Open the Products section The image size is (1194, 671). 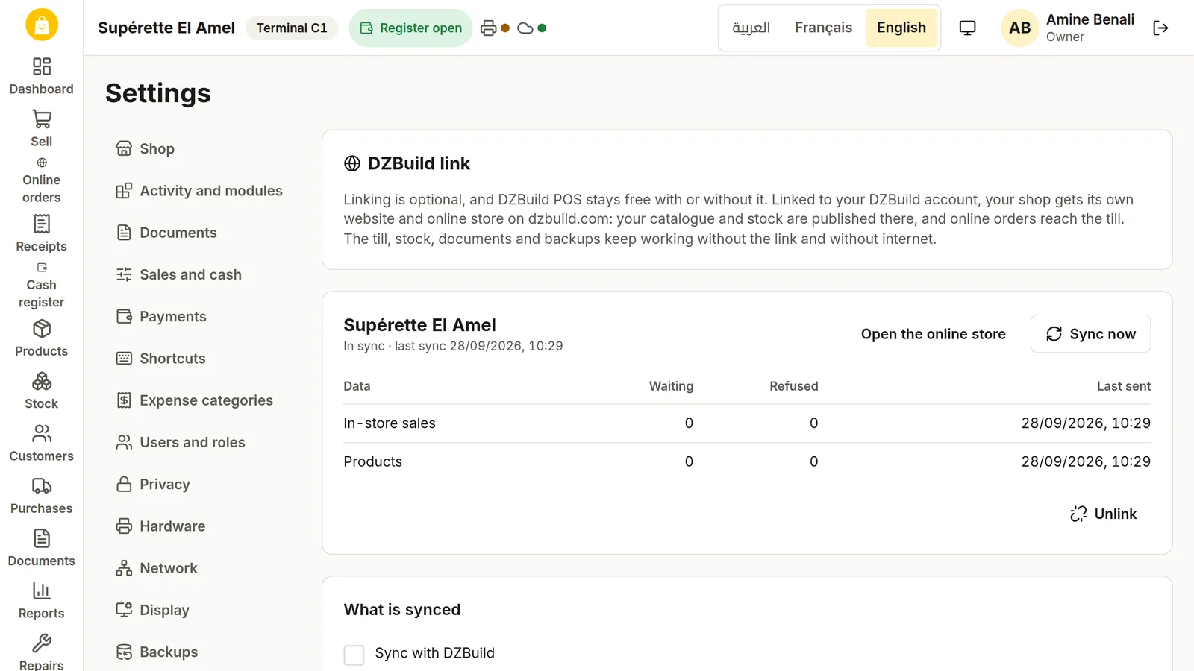(x=42, y=338)
